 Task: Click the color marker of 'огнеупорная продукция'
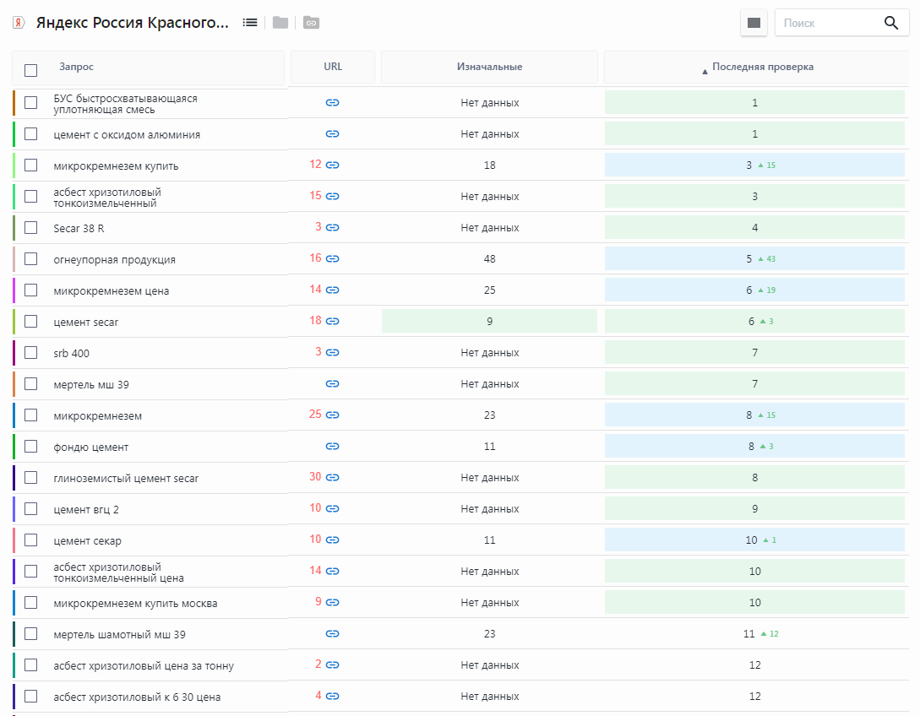point(14,259)
